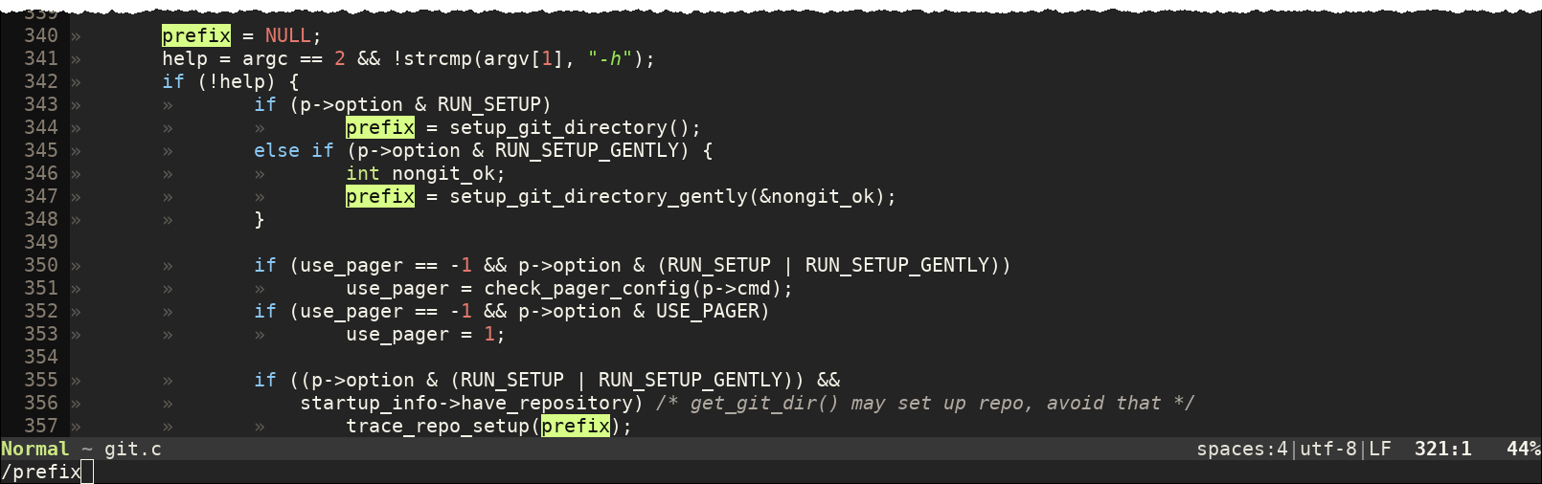Viewport: 1542px width, 484px height.
Task: Click 'use_pager' on line 350
Action: pos(351,265)
